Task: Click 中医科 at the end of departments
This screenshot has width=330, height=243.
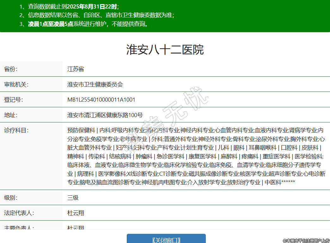Action: [272, 182]
